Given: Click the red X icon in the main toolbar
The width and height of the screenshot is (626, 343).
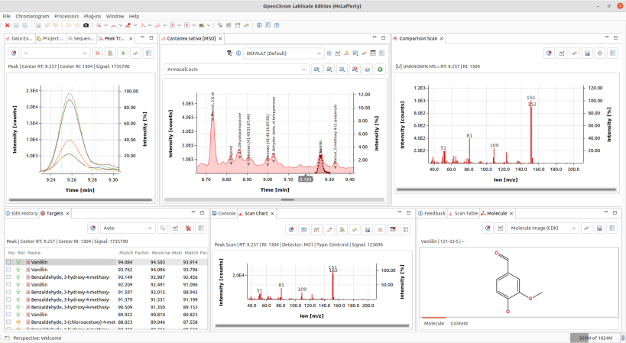Looking at the screenshot, I should click(x=7, y=25).
